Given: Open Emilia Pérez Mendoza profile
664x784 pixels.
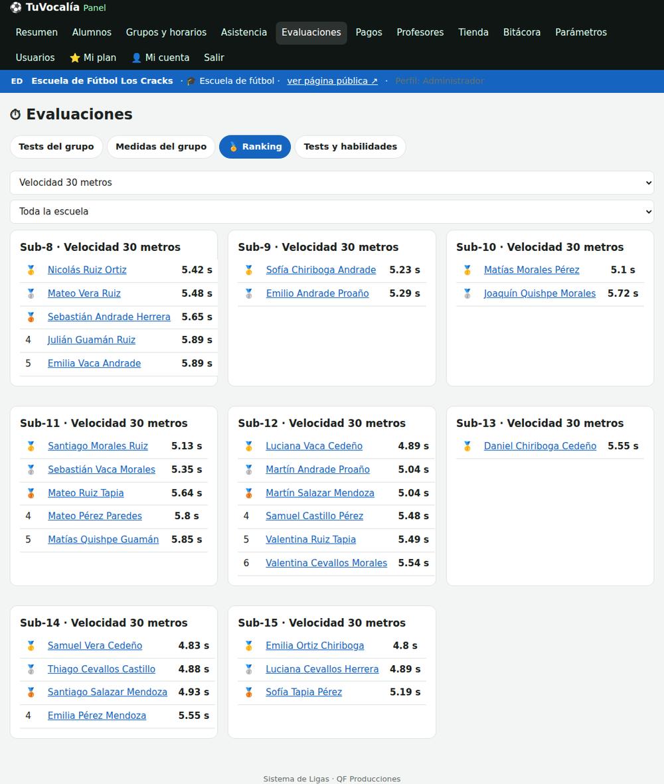Looking at the screenshot, I should (x=97, y=716).
